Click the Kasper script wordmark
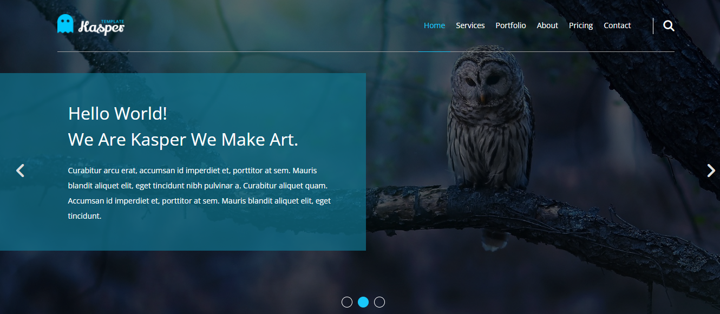Screen dimensions: 720x314 [101, 27]
